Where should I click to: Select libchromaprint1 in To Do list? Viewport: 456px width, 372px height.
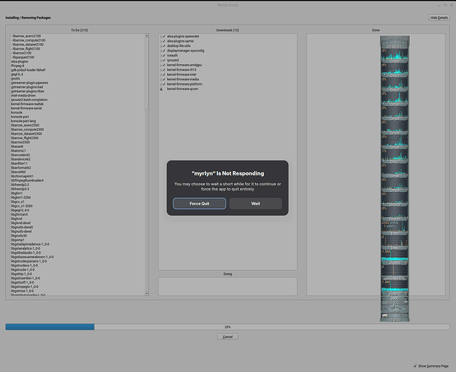(22, 176)
